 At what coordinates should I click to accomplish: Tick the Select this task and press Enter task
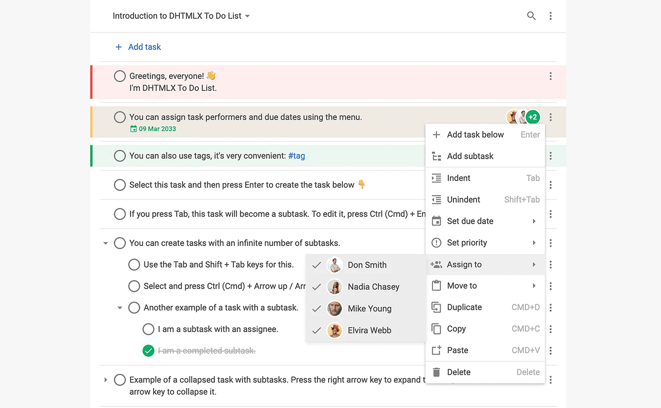[120, 185]
